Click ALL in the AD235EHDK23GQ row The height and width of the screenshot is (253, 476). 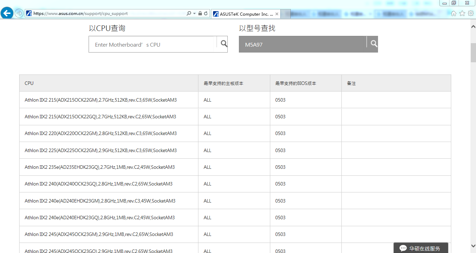(207, 167)
